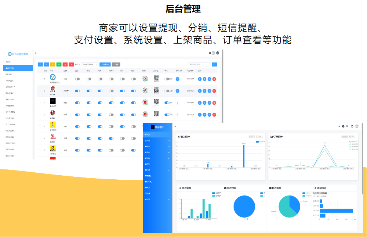
Task: Tick the checkbox of the KFC logo row
Action: 39,115
